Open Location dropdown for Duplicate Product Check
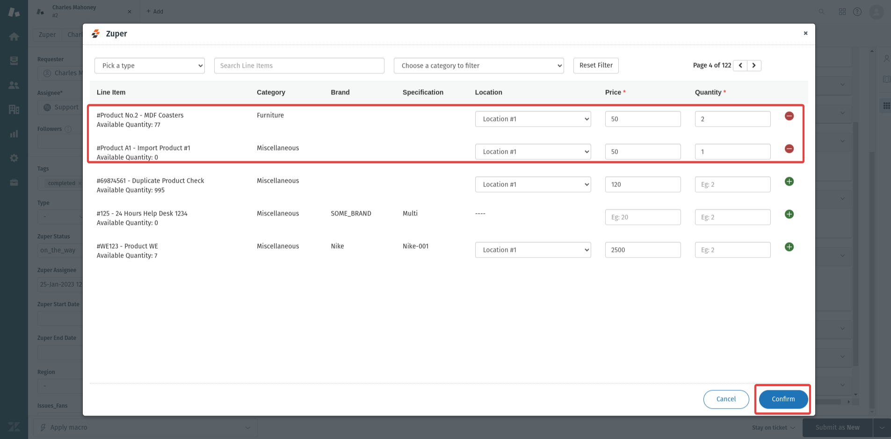Image resolution: width=891 pixels, height=439 pixels. click(x=533, y=184)
